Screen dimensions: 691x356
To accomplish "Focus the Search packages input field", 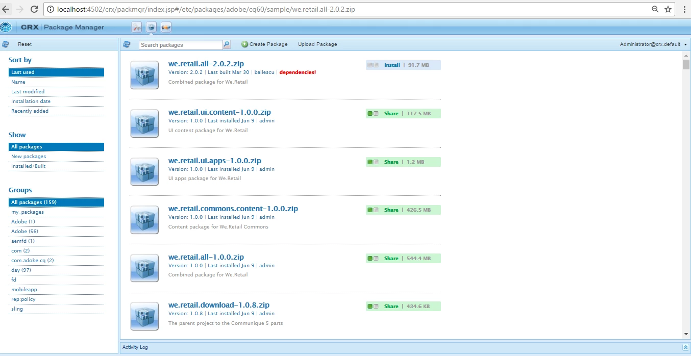I will (181, 45).
